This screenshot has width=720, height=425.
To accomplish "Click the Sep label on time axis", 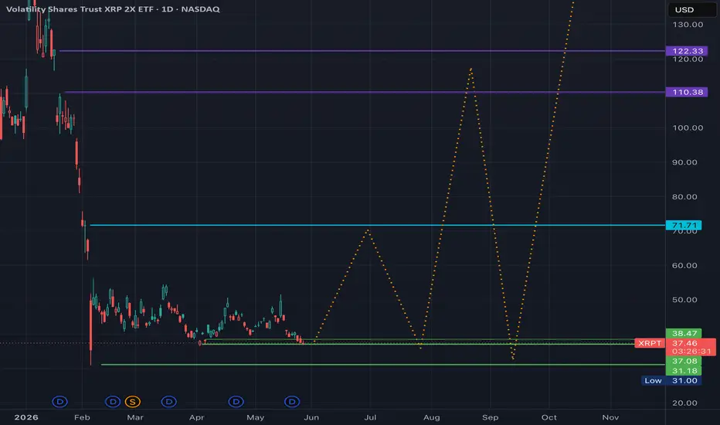I will point(490,417).
